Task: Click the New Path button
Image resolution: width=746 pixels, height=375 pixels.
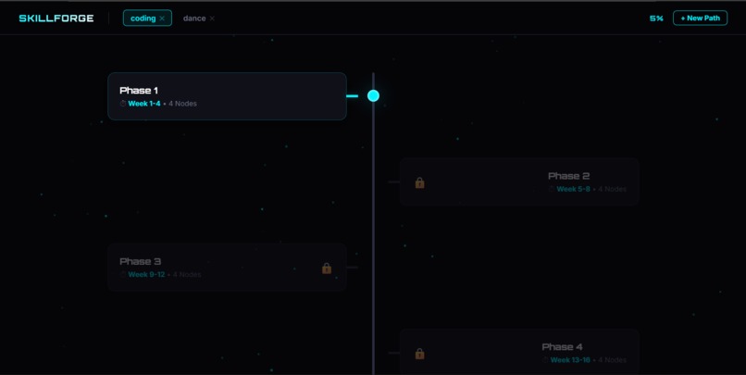Action: (x=700, y=19)
